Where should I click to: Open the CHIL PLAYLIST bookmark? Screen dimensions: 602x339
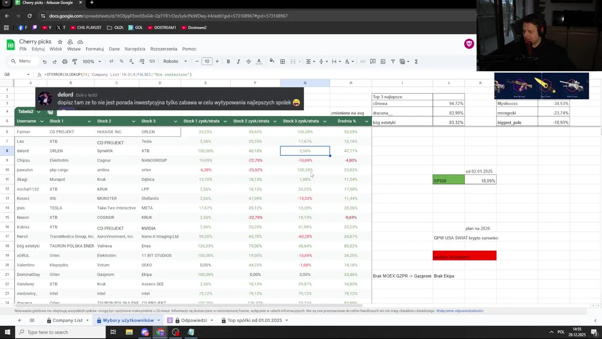86,27
